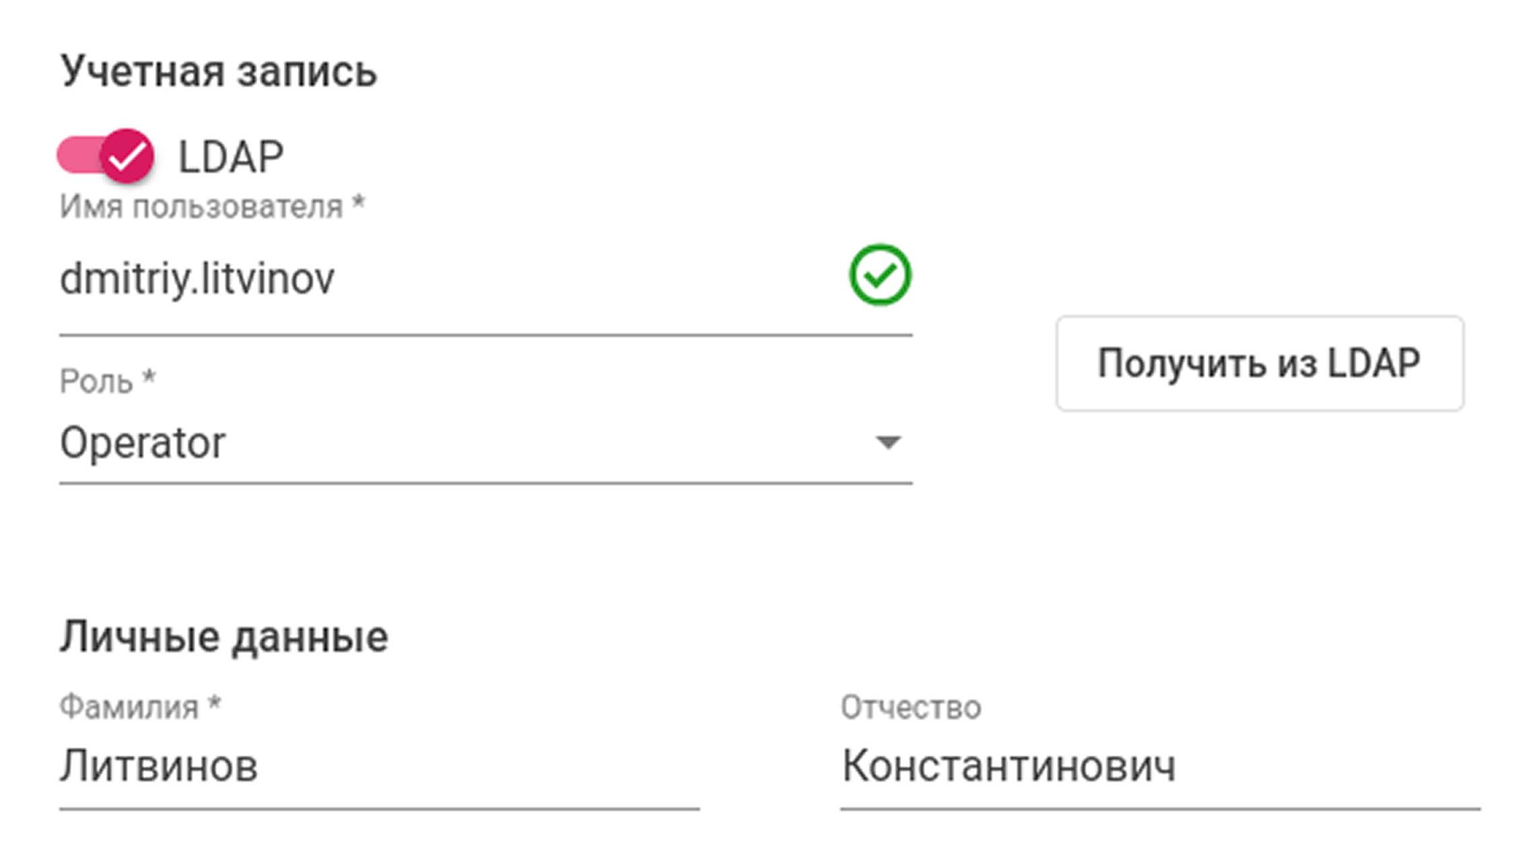Click the Константинович patronymic value
The height and width of the screenshot is (859, 1535).
click(x=1009, y=766)
